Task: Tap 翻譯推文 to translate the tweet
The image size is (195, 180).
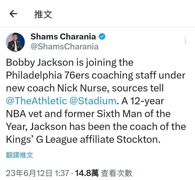Action: click(19, 155)
